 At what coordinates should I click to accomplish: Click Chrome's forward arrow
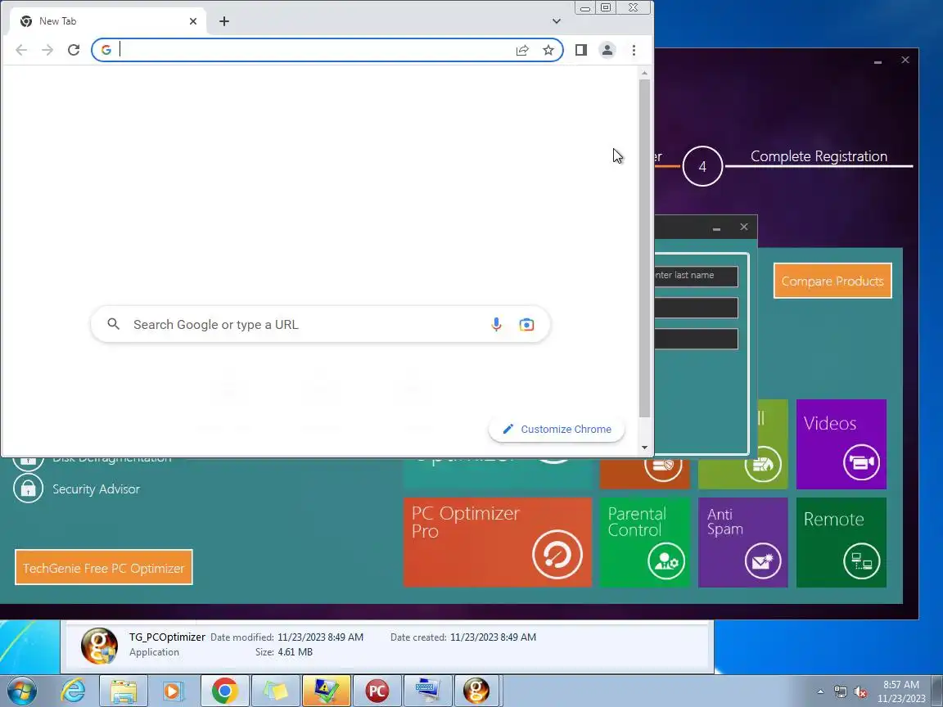click(47, 50)
